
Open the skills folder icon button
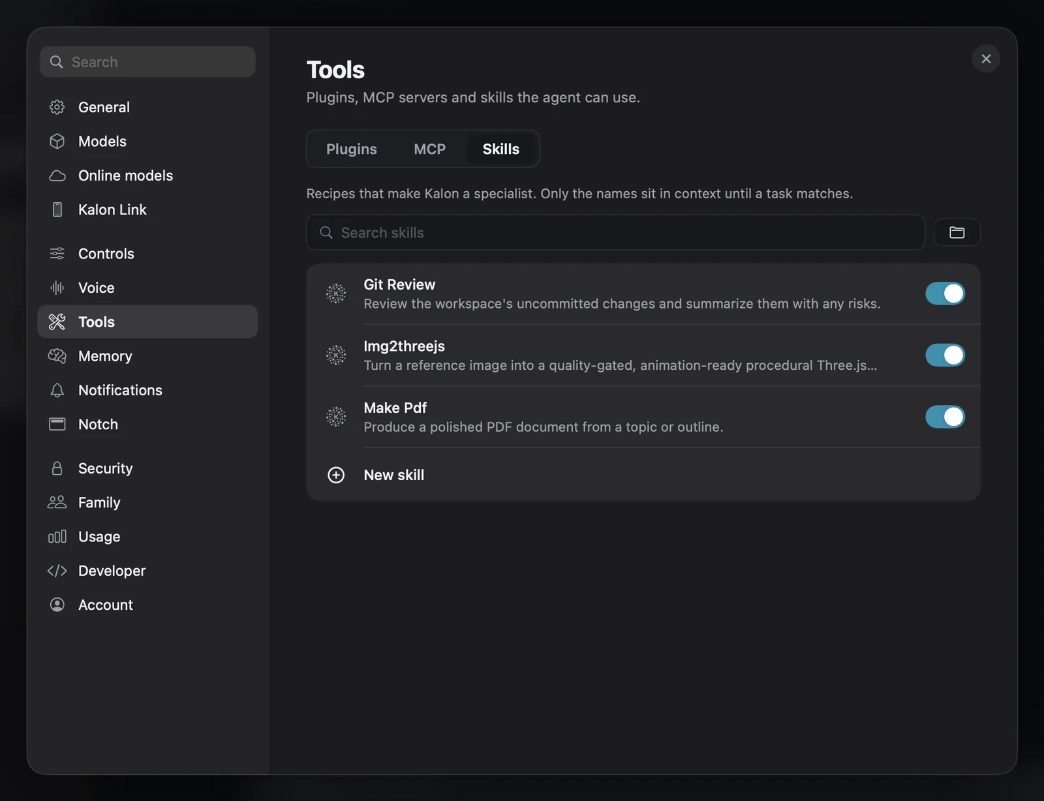click(957, 232)
